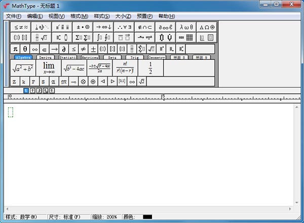The height and width of the screenshot is (223, 304).
Task: Insert the limit as x approaches infinity expression
Action: point(48,68)
